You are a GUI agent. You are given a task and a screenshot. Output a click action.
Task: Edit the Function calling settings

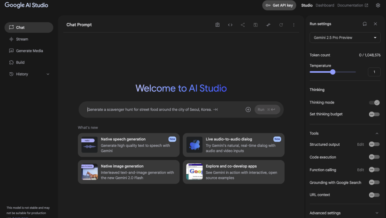[360, 170]
